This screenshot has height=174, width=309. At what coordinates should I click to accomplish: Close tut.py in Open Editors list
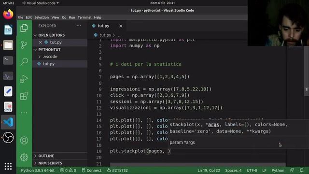tap(41, 42)
